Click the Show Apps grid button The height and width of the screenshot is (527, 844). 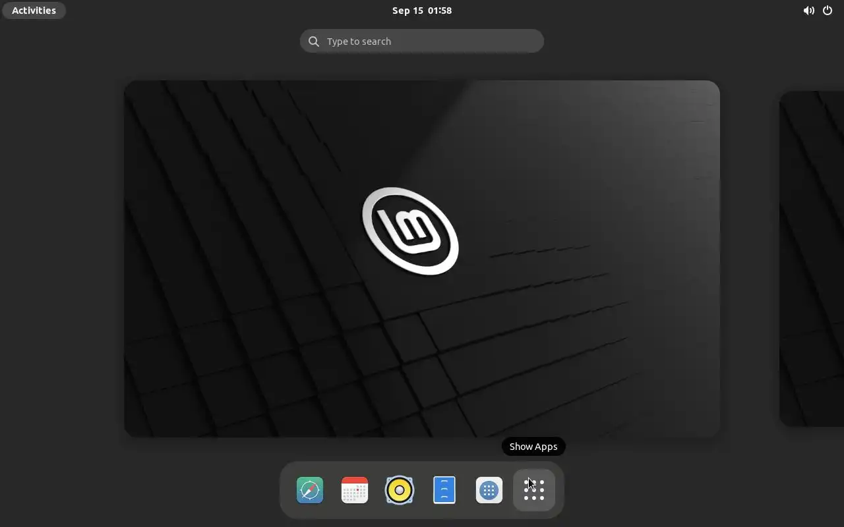coord(534,490)
